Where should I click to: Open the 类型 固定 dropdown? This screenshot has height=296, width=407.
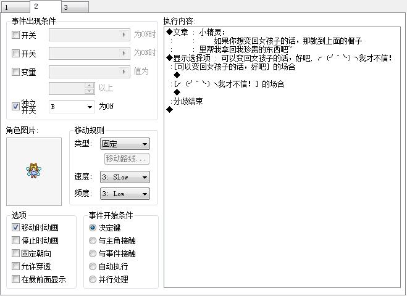tap(125, 144)
